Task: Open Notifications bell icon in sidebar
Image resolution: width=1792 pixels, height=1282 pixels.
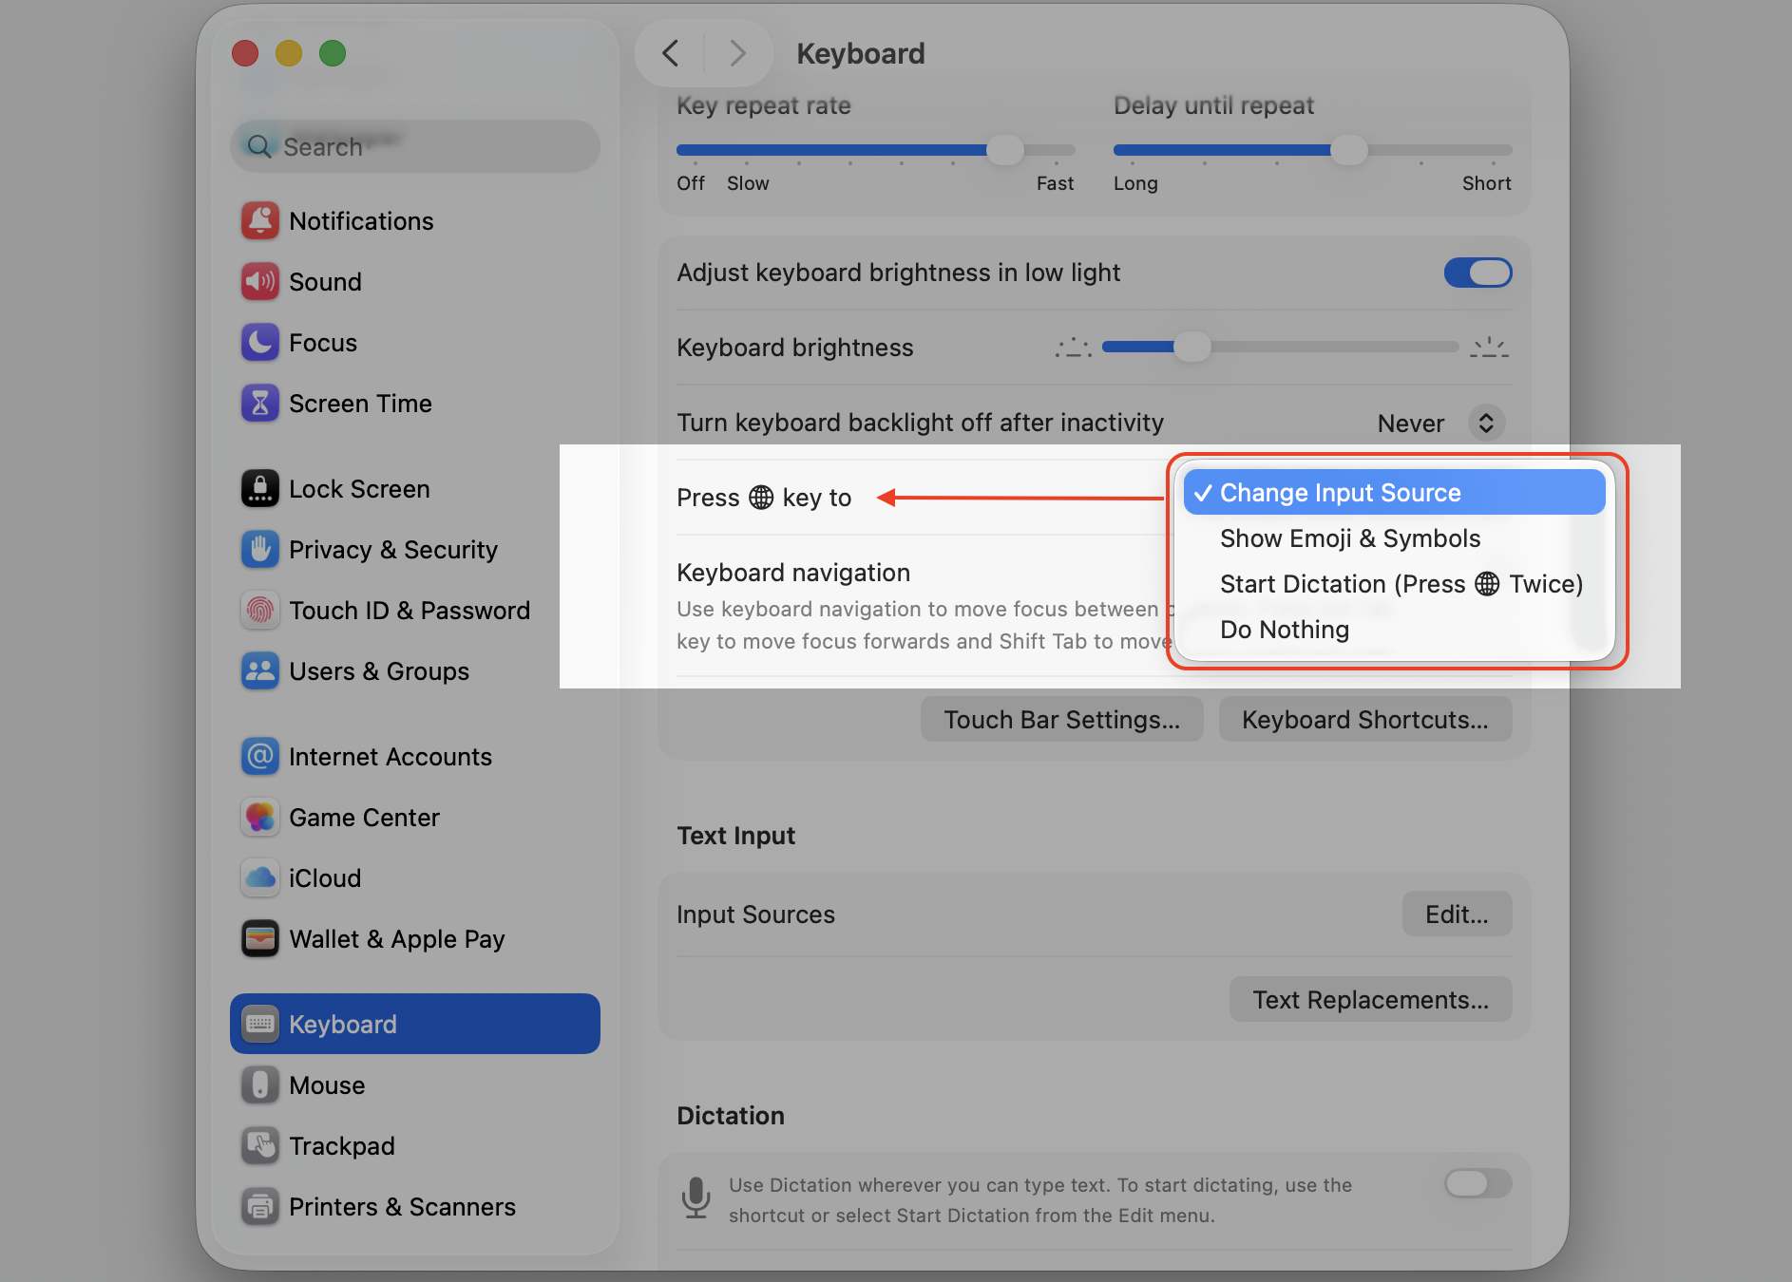Action: [259, 220]
